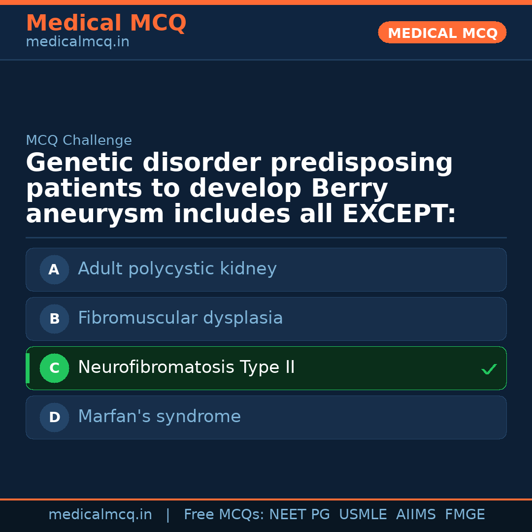Click the green checkmark icon
The image size is (532, 532).
pyautogui.click(x=489, y=369)
